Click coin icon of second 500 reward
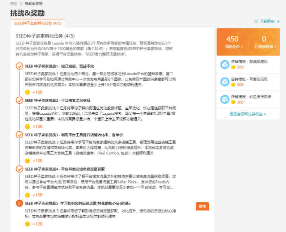The width and height of the screenshot is (286, 232). (x=233, y=85)
